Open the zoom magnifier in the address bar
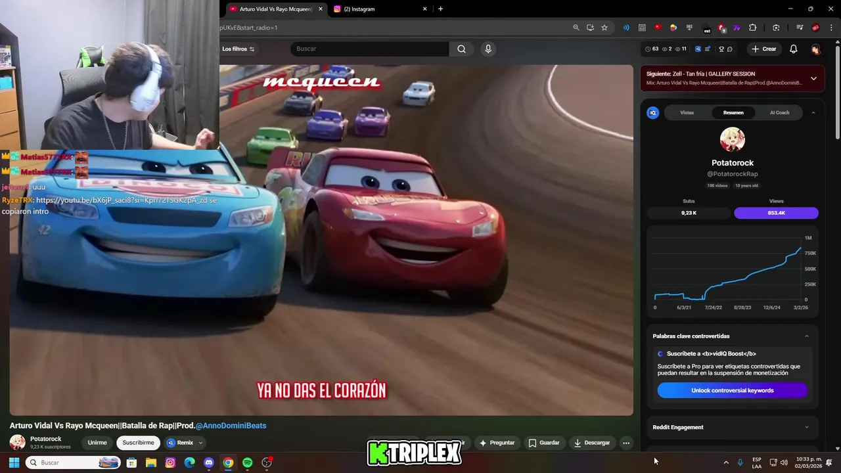 pyautogui.click(x=576, y=28)
